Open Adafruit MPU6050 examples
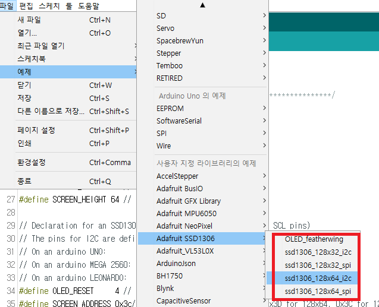 pos(202,213)
